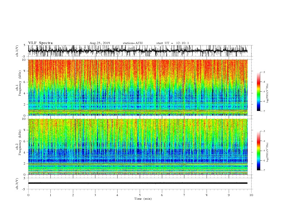This screenshot has width=283, height=219.
Task: Click the "ch.1(V)" waveform axis label
Action: pos(17,51)
